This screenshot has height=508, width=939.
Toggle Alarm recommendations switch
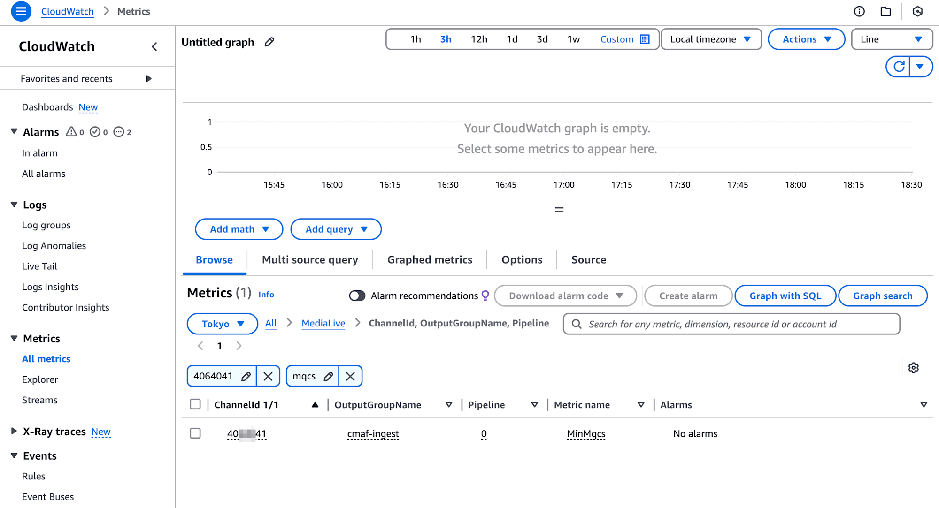(x=357, y=296)
